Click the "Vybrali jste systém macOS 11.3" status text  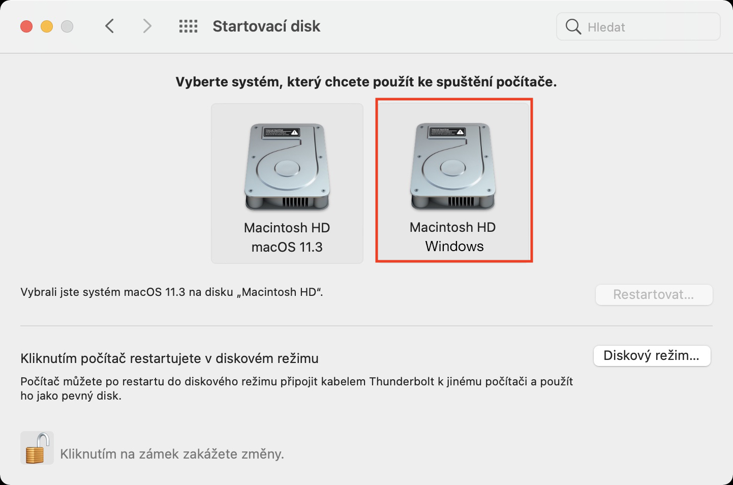pyautogui.click(x=172, y=292)
